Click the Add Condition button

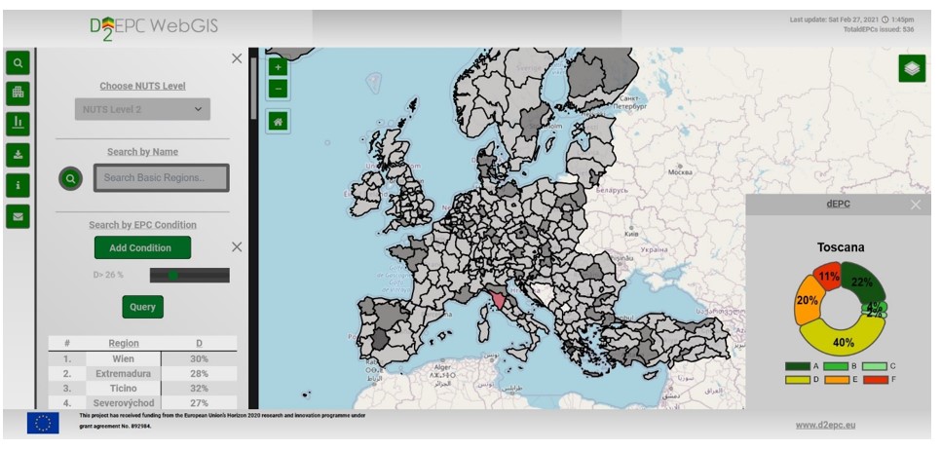click(x=142, y=247)
